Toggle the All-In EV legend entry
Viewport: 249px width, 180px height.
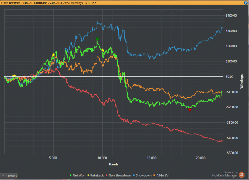[x=161, y=175]
